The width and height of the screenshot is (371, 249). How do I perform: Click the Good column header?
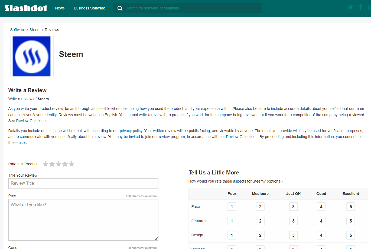click(321, 194)
